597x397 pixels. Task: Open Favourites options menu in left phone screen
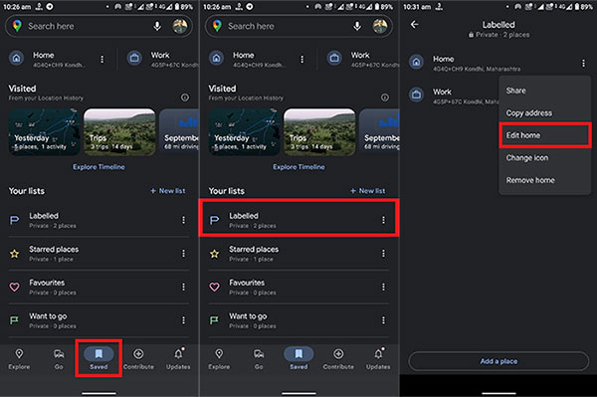[183, 287]
